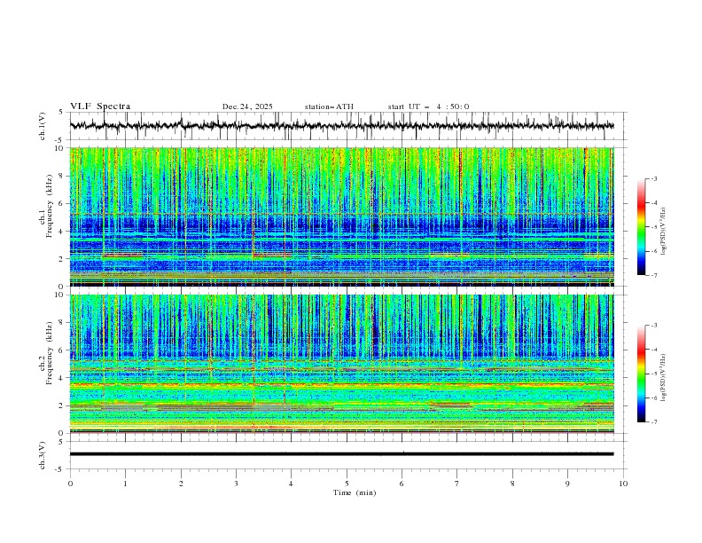Click the "start UT = 4 :50: 0" text

428,106
